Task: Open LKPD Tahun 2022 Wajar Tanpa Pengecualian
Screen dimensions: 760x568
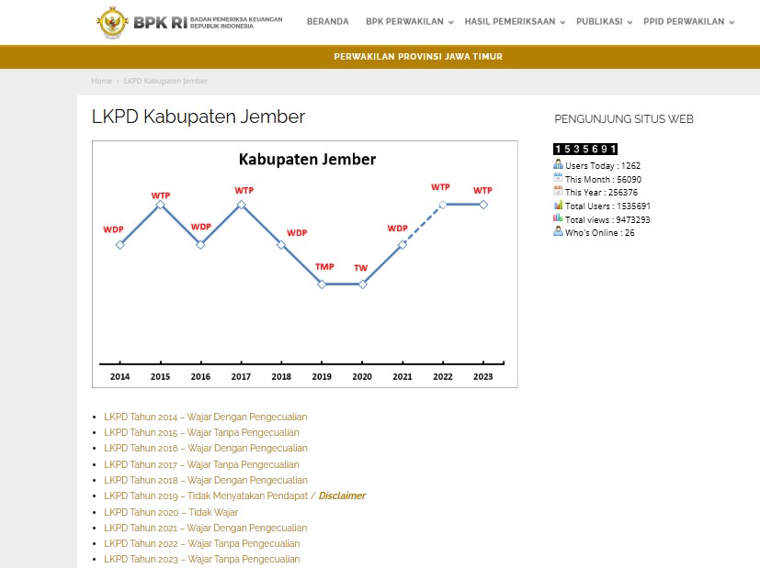Action: (201, 543)
